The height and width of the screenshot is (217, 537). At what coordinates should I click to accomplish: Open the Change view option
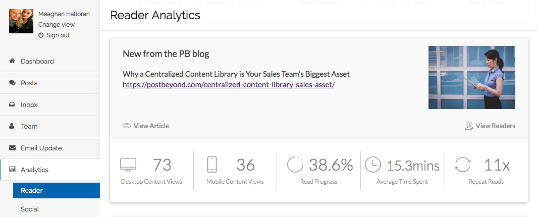click(57, 25)
